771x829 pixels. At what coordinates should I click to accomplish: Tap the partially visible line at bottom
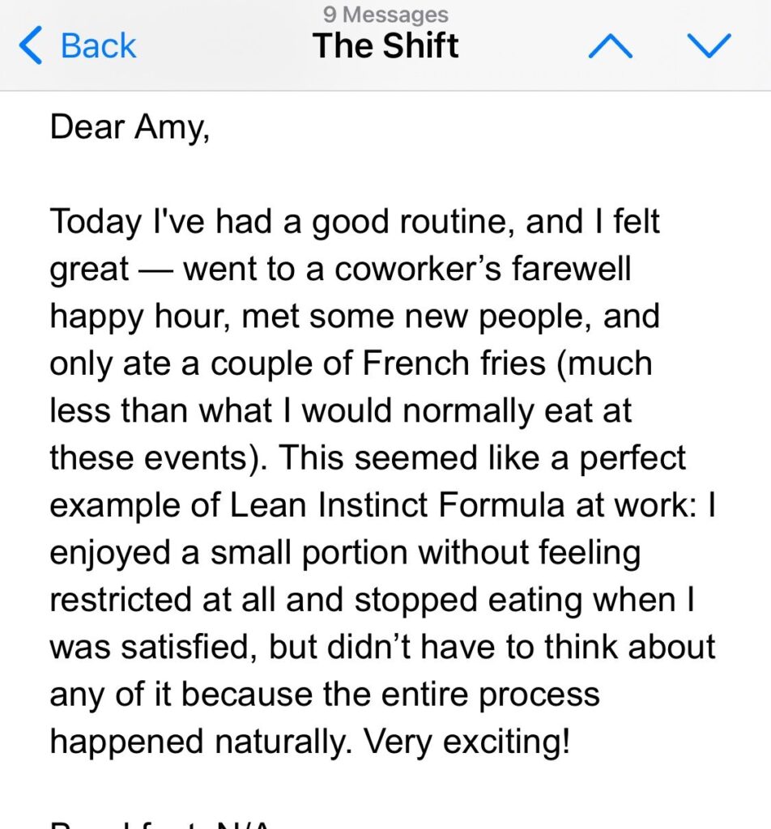161,824
